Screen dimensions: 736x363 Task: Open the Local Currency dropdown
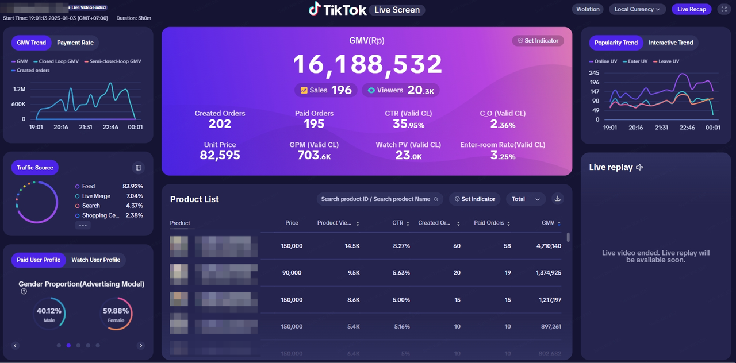coord(637,9)
